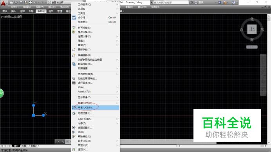Click the 数据提取(X) data extraction icon
The image size is (271, 152).
click(x=74, y=64)
